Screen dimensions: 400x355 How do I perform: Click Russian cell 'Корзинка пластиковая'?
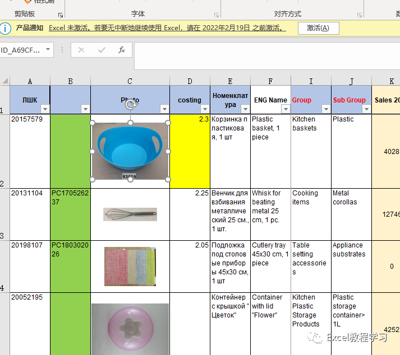tap(230, 151)
